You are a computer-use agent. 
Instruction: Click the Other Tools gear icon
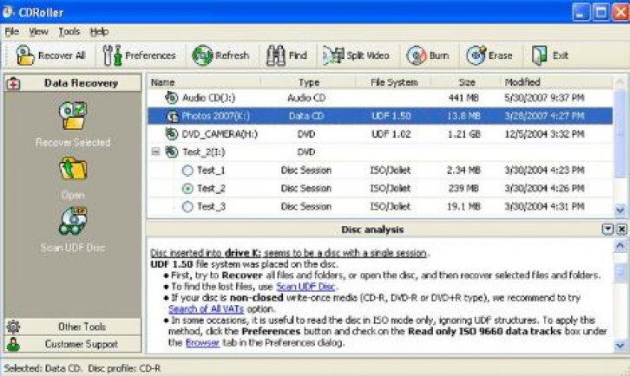click(13, 327)
